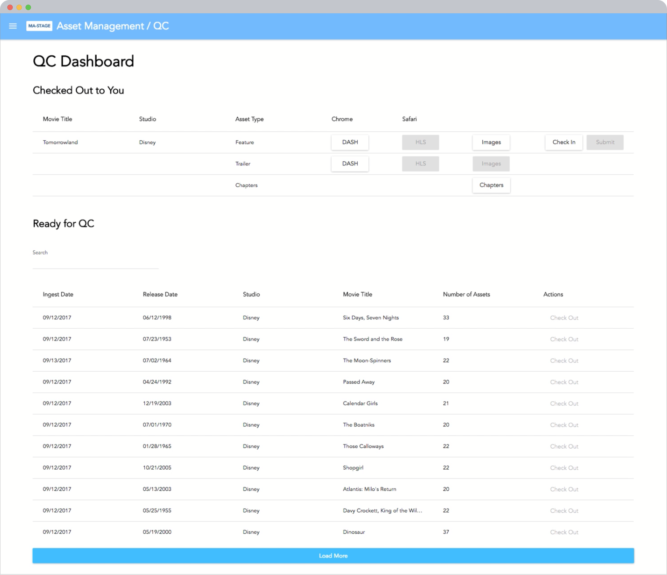Check In the Tomorrowland movie

click(563, 142)
